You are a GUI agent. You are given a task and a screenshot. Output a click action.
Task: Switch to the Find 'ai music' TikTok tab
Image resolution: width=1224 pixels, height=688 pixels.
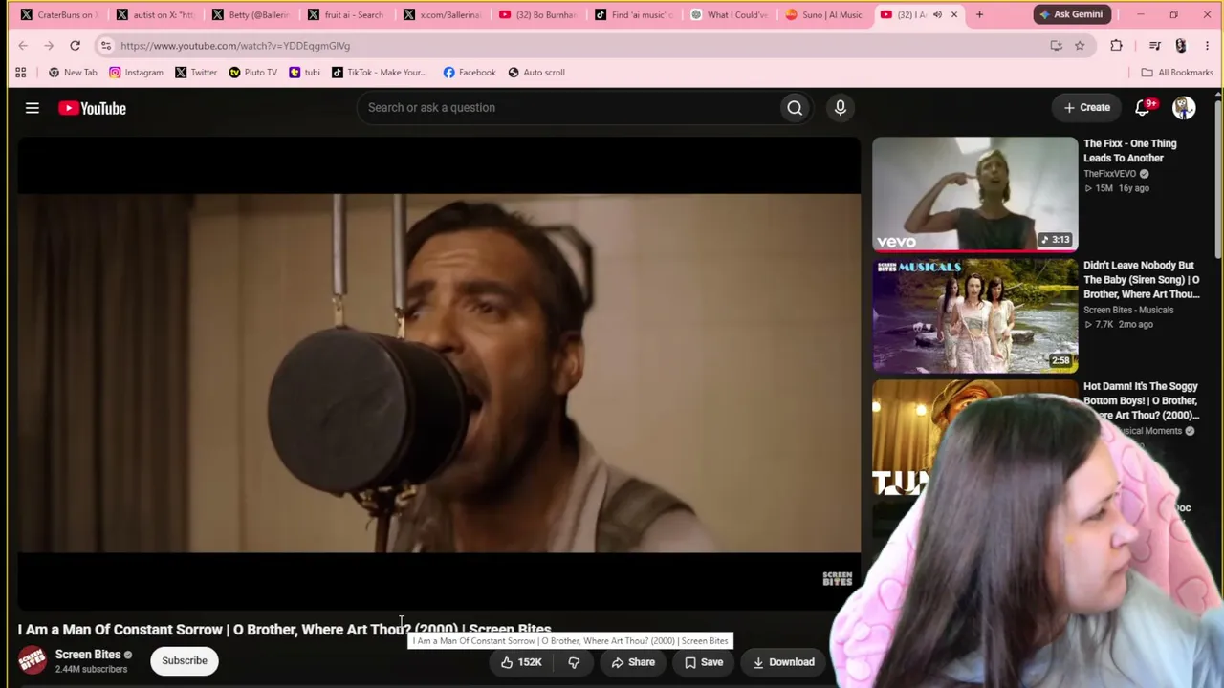633,14
